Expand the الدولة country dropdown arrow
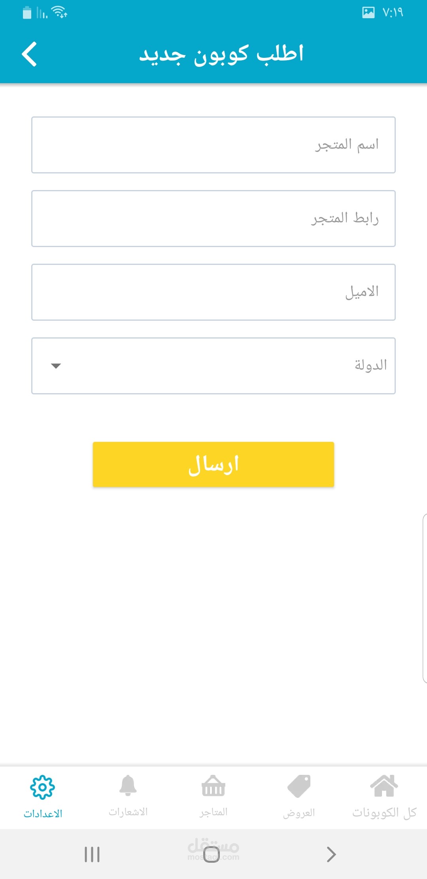The image size is (427, 879). click(x=56, y=366)
